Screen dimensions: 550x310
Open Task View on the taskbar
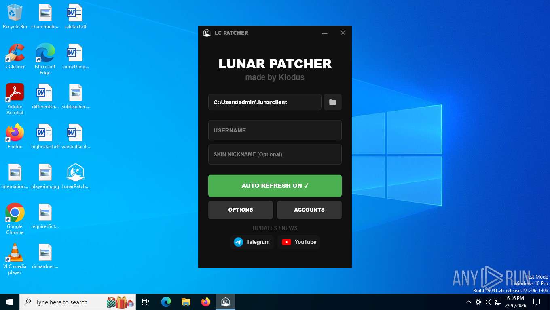coord(146,302)
